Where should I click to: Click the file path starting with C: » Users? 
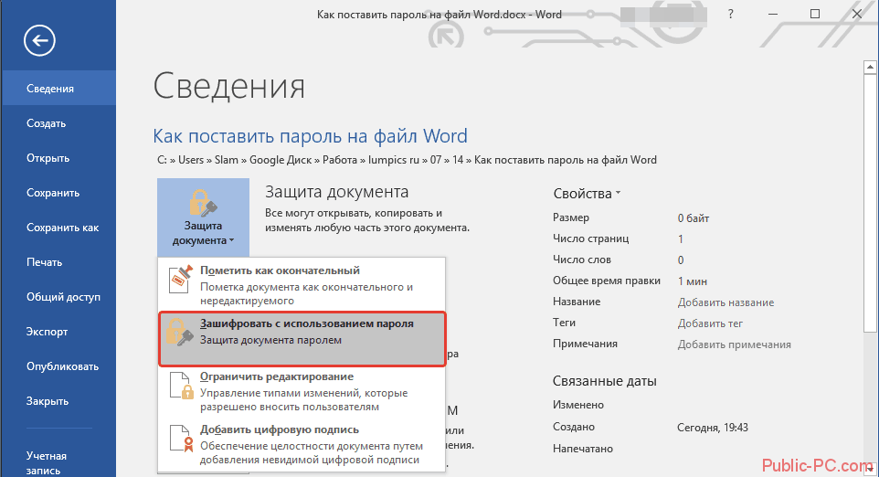pos(407,160)
